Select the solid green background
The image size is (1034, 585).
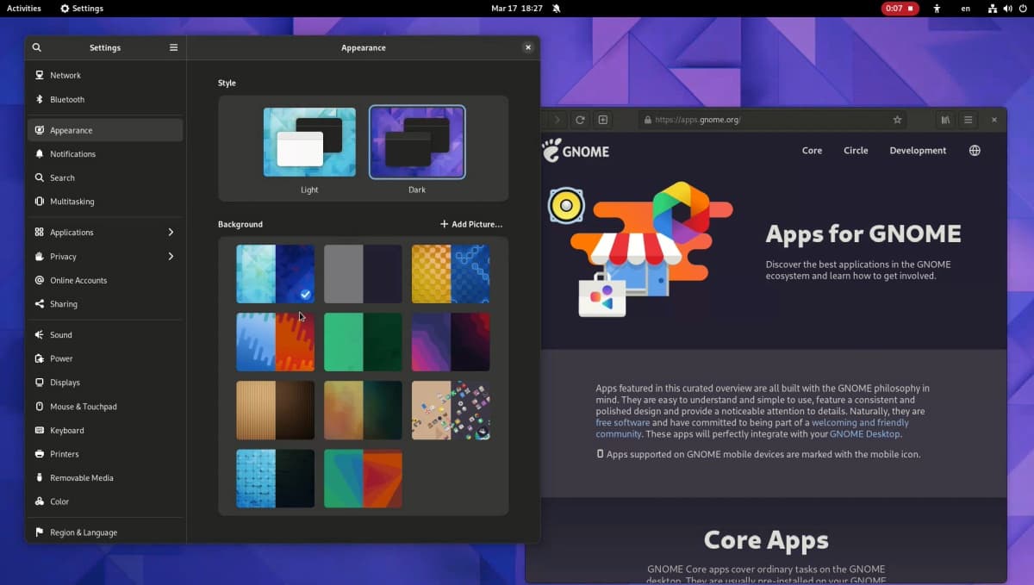coord(363,342)
